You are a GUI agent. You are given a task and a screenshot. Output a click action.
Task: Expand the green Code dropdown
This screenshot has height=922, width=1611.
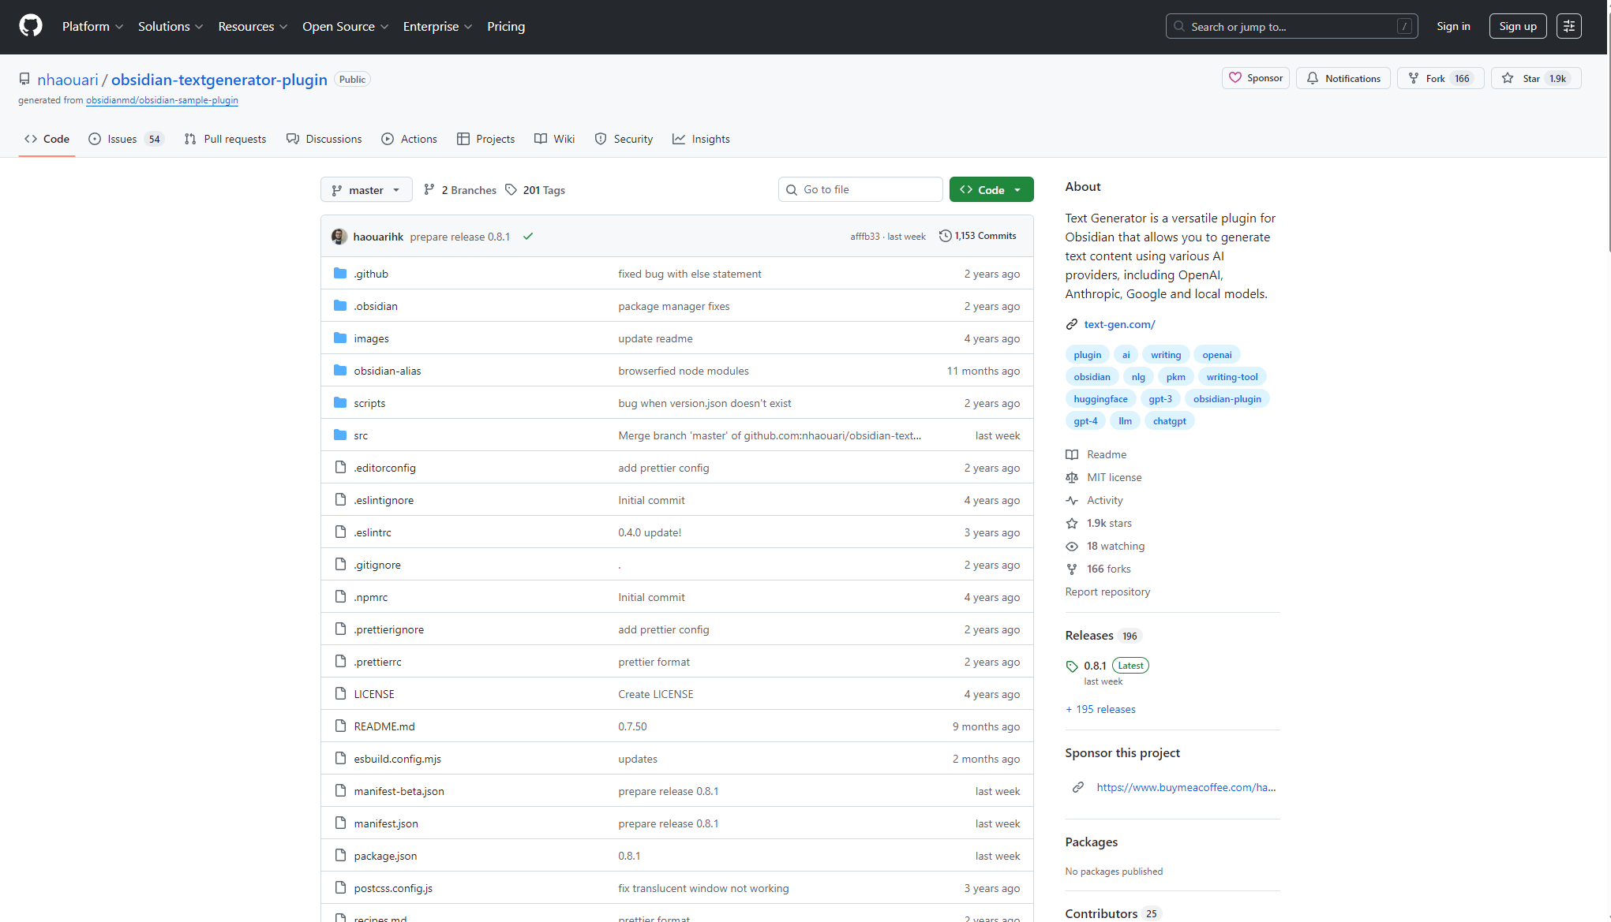click(x=991, y=190)
